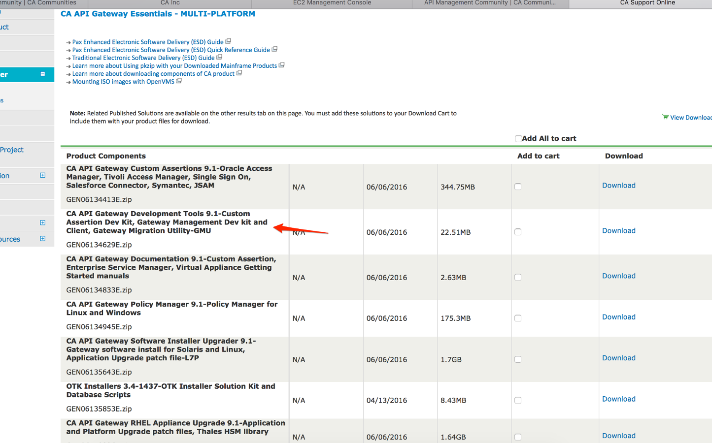
Task: Switch to EC2 Management Console tab
Action: tap(332, 3)
